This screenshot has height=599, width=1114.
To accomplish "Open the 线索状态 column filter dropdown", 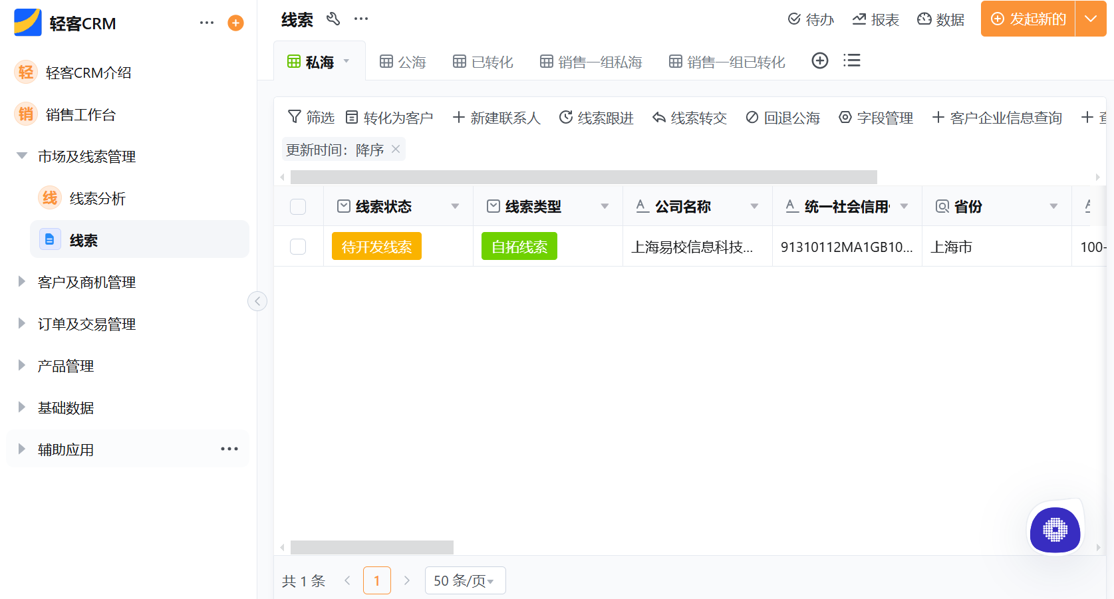I will (455, 206).
